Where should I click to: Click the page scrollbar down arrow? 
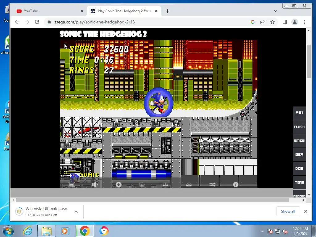coord(309,195)
